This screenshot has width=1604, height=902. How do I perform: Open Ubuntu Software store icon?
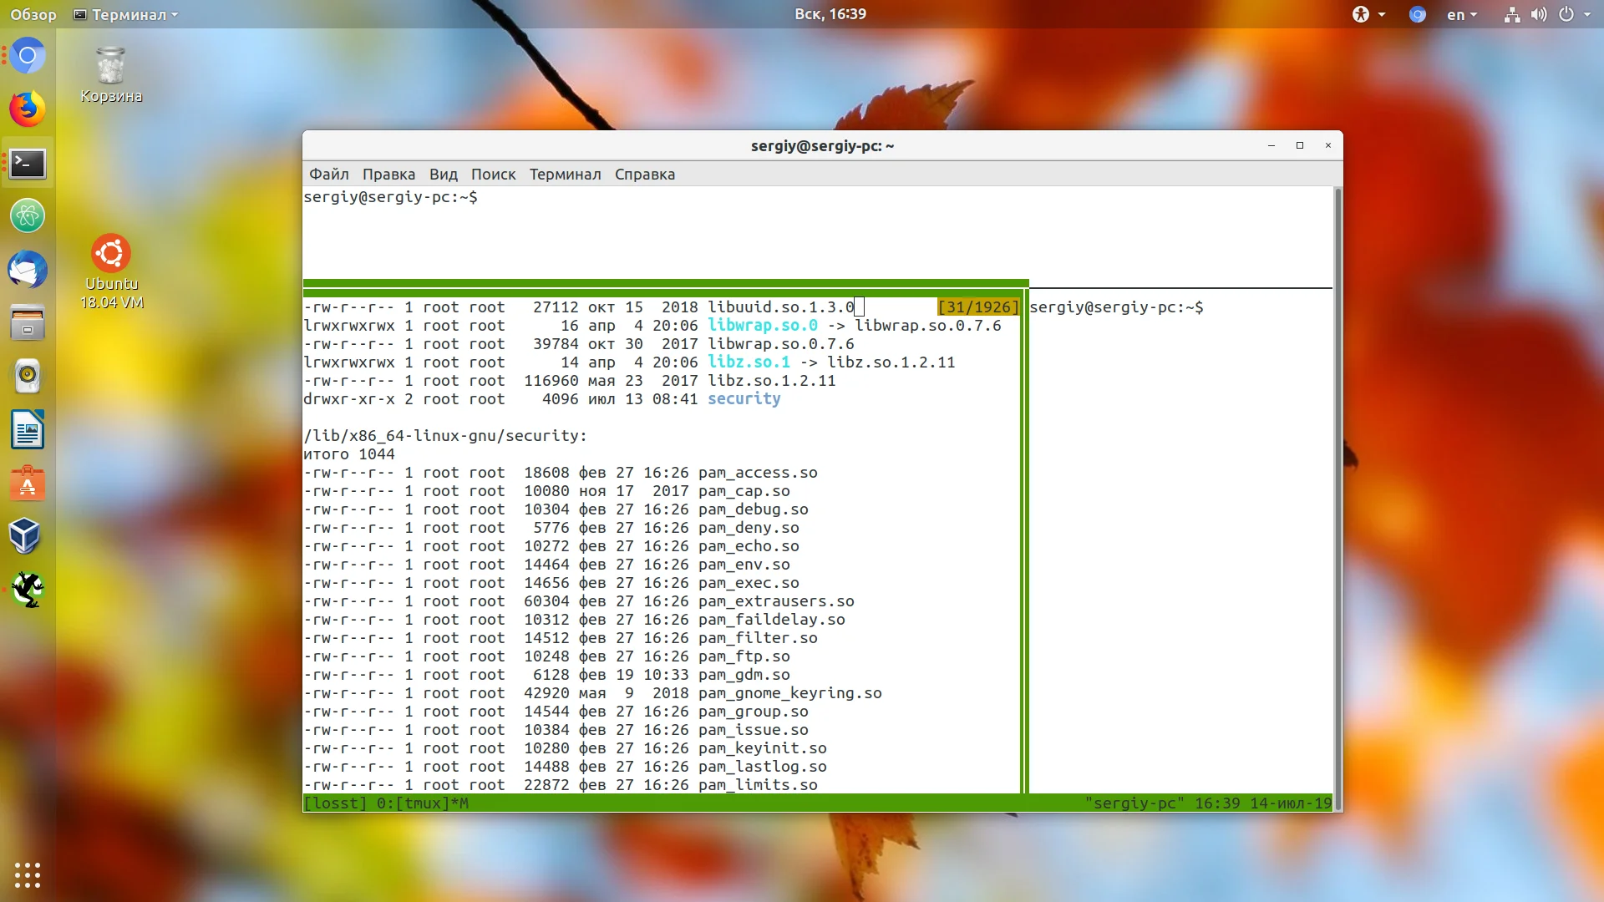pos(28,484)
